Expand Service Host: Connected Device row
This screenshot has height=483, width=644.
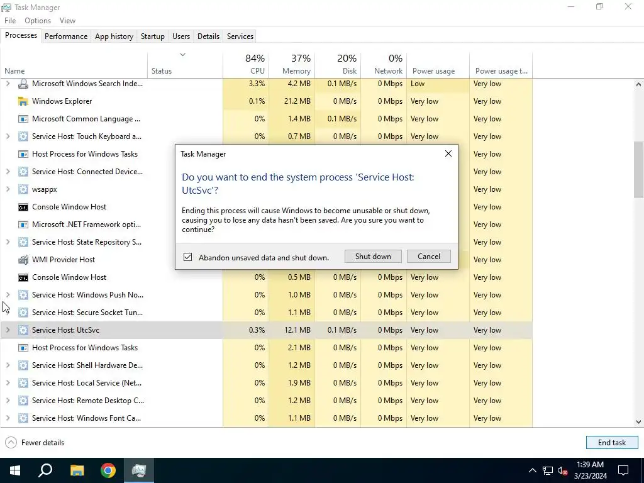[x=8, y=172]
